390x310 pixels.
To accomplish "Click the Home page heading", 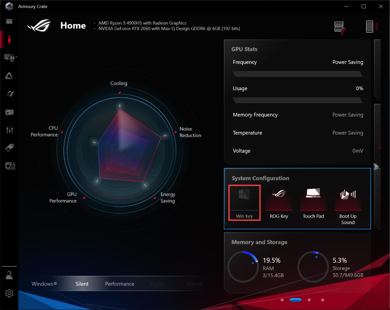I will click(x=73, y=26).
